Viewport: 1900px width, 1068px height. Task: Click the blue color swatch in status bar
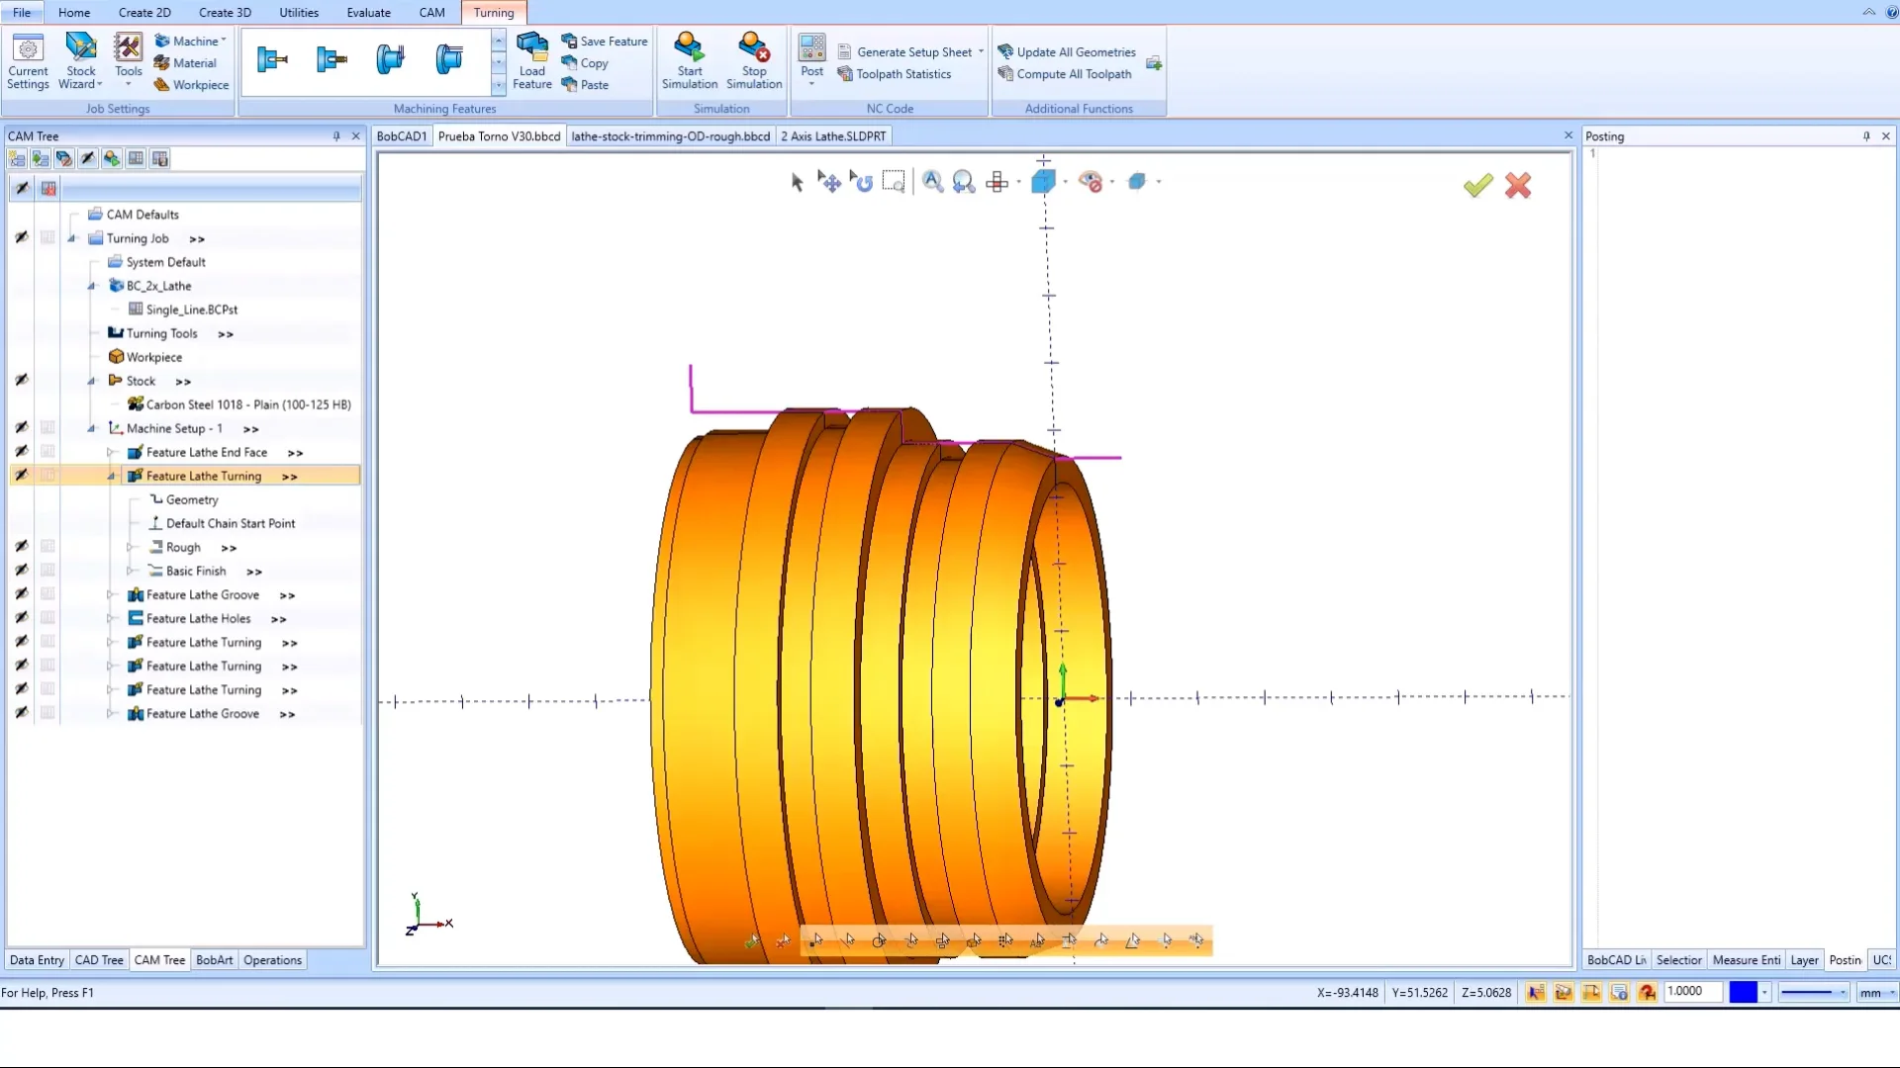[x=1743, y=993]
